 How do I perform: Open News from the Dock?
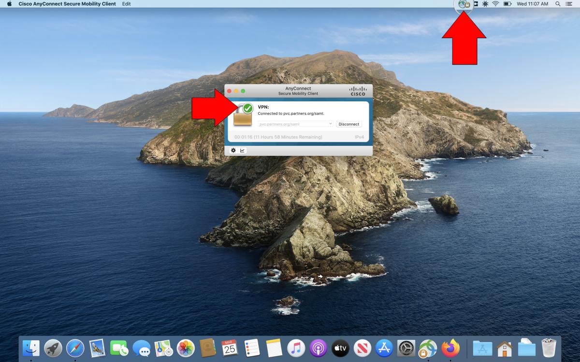pyautogui.click(x=362, y=348)
